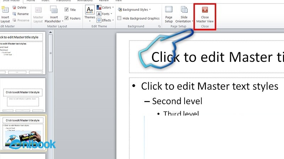The image size is (284, 159).
Task: Click the 'Third level' text line
Action: (181, 113)
